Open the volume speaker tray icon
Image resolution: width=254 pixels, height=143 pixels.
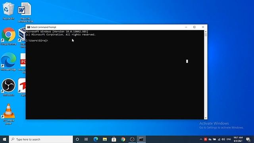point(223,139)
